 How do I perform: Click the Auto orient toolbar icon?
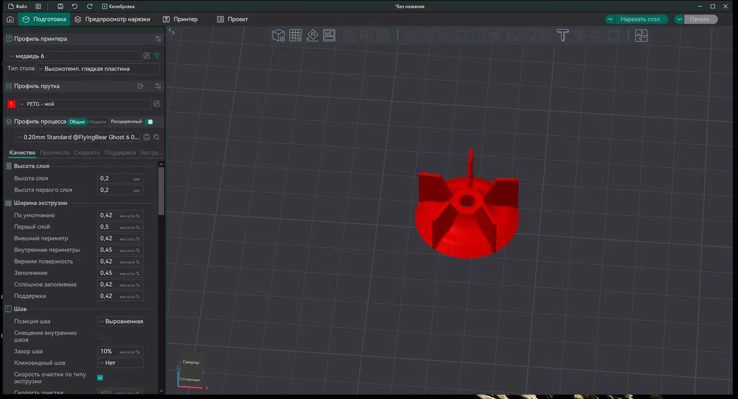pos(312,35)
